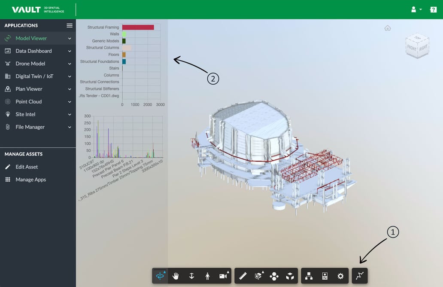
Task: Collapse the Applications hamburger menu
Action: (70, 25)
